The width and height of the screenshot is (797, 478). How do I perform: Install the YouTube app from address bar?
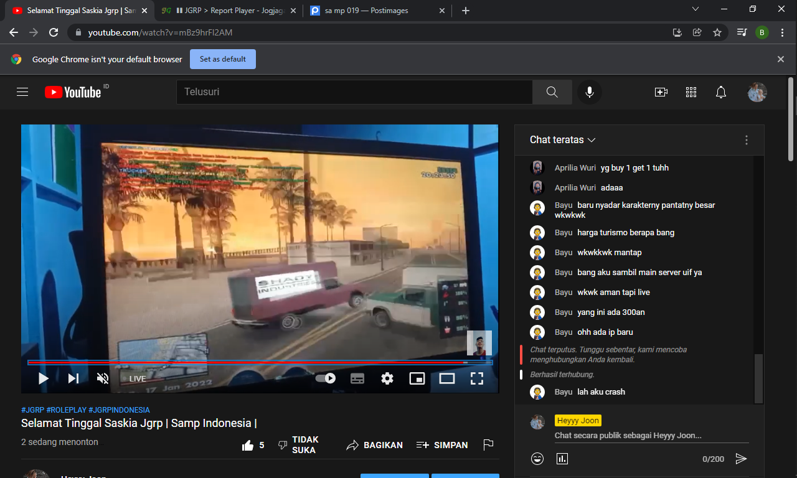(677, 32)
